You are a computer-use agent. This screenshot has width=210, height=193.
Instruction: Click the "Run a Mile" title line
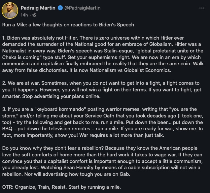pos(68,25)
